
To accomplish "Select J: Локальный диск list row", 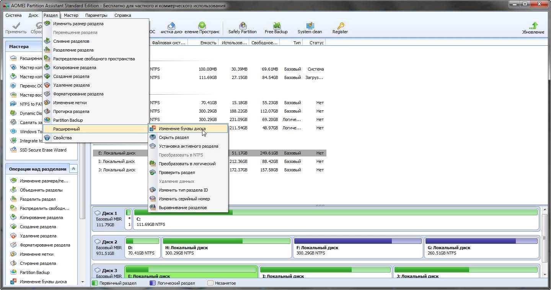I will coord(209,170).
